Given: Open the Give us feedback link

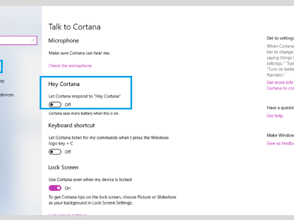Looking at the screenshot, I should [x=280, y=143].
